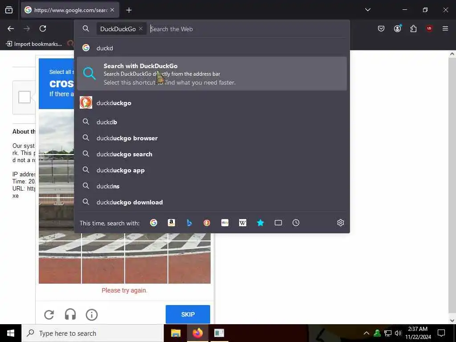Click Type here to search taskbar box

(93, 333)
